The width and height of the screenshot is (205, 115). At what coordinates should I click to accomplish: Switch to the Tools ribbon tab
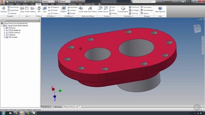pos(32,4)
